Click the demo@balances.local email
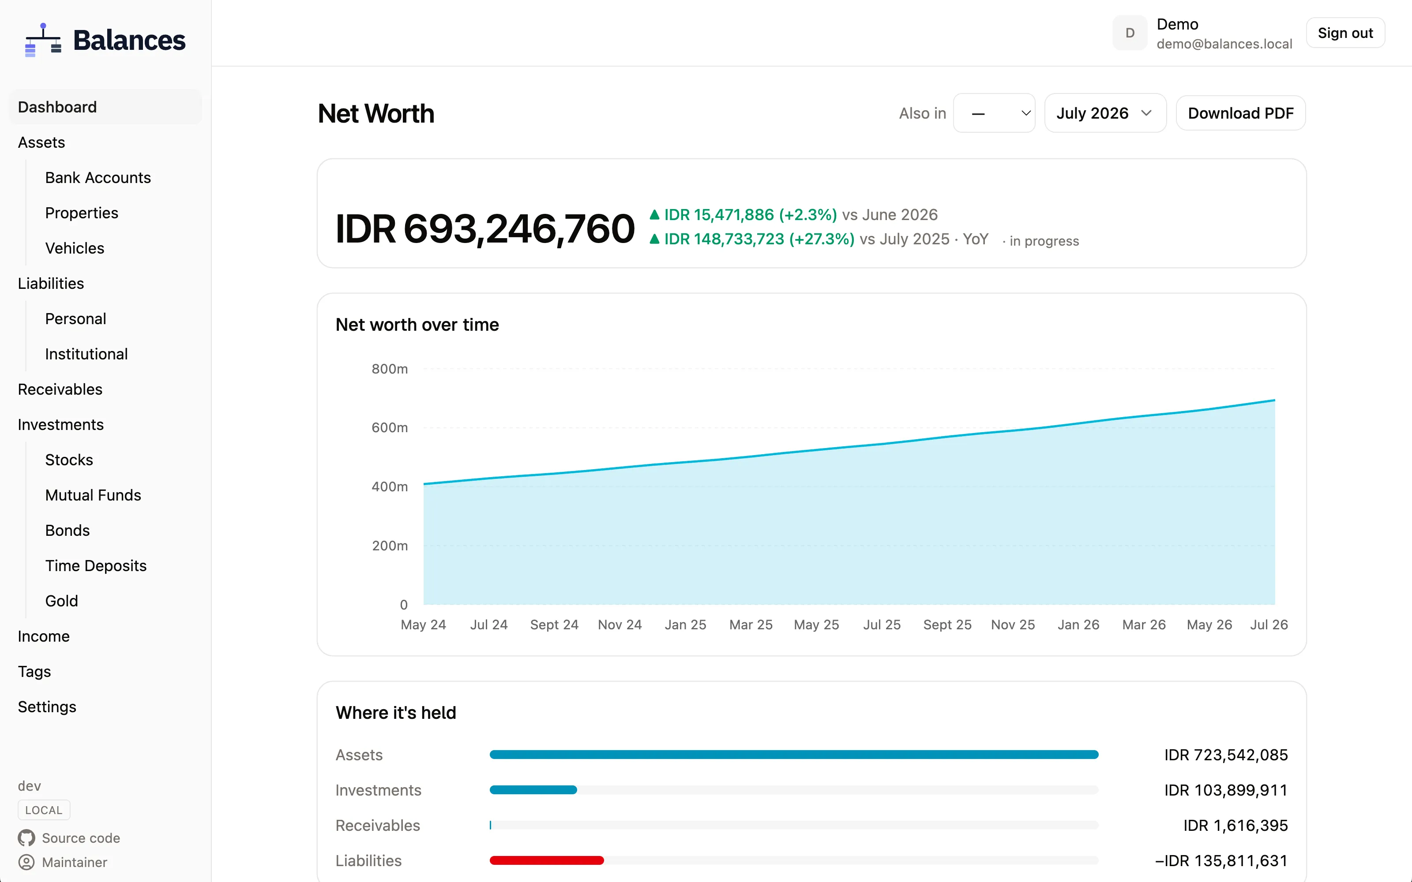 click(x=1224, y=45)
